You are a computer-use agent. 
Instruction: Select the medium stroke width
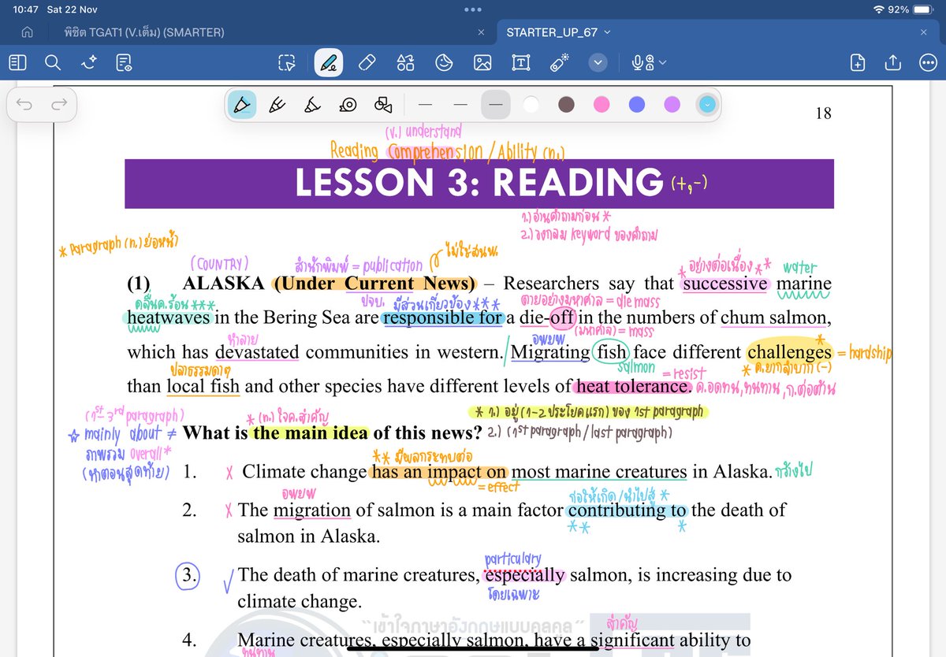(461, 105)
